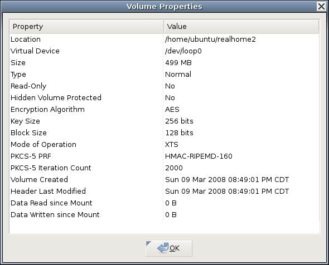Select the Encryption Algorithm row

(164, 110)
